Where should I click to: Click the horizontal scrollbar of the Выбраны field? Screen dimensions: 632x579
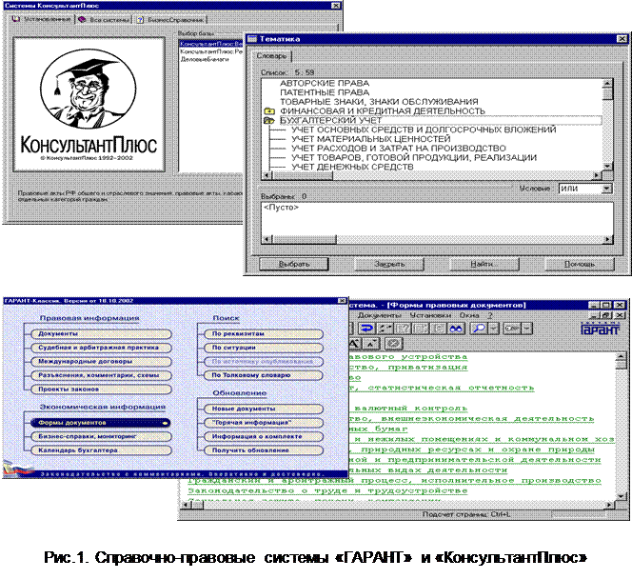click(437, 239)
